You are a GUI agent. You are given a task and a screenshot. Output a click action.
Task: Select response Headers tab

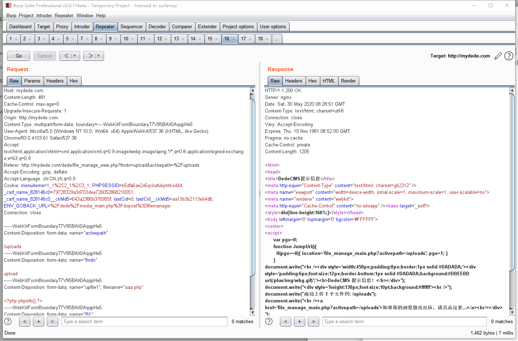[x=293, y=81]
